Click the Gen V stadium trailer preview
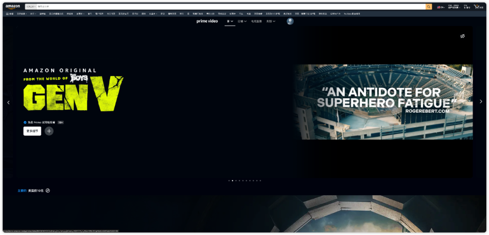 click(383, 102)
